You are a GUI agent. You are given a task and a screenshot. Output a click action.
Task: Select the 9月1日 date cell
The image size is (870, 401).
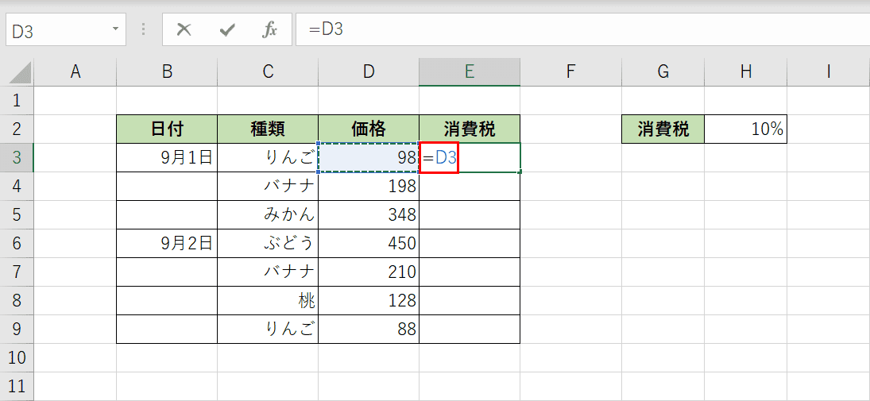[x=167, y=158]
